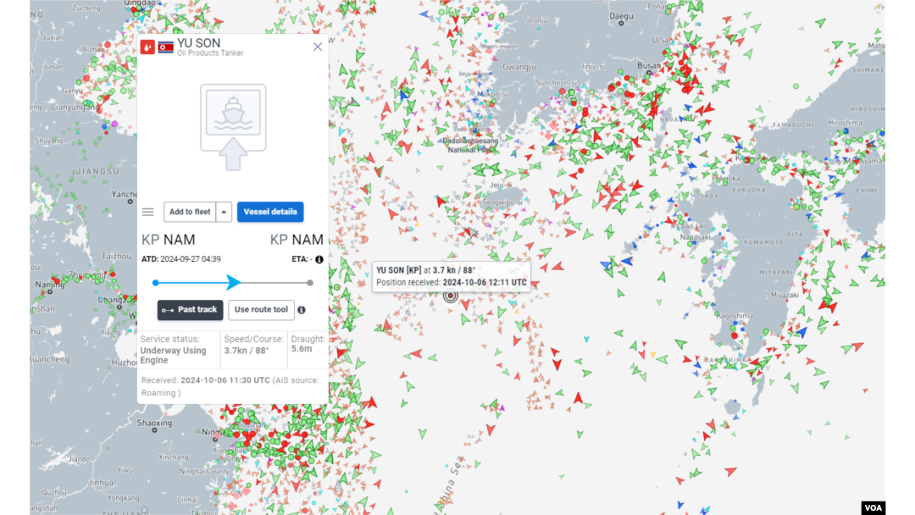This screenshot has height=515, width=915.
Task: Click the North Korea flag icon
Action: click(166, 47)
